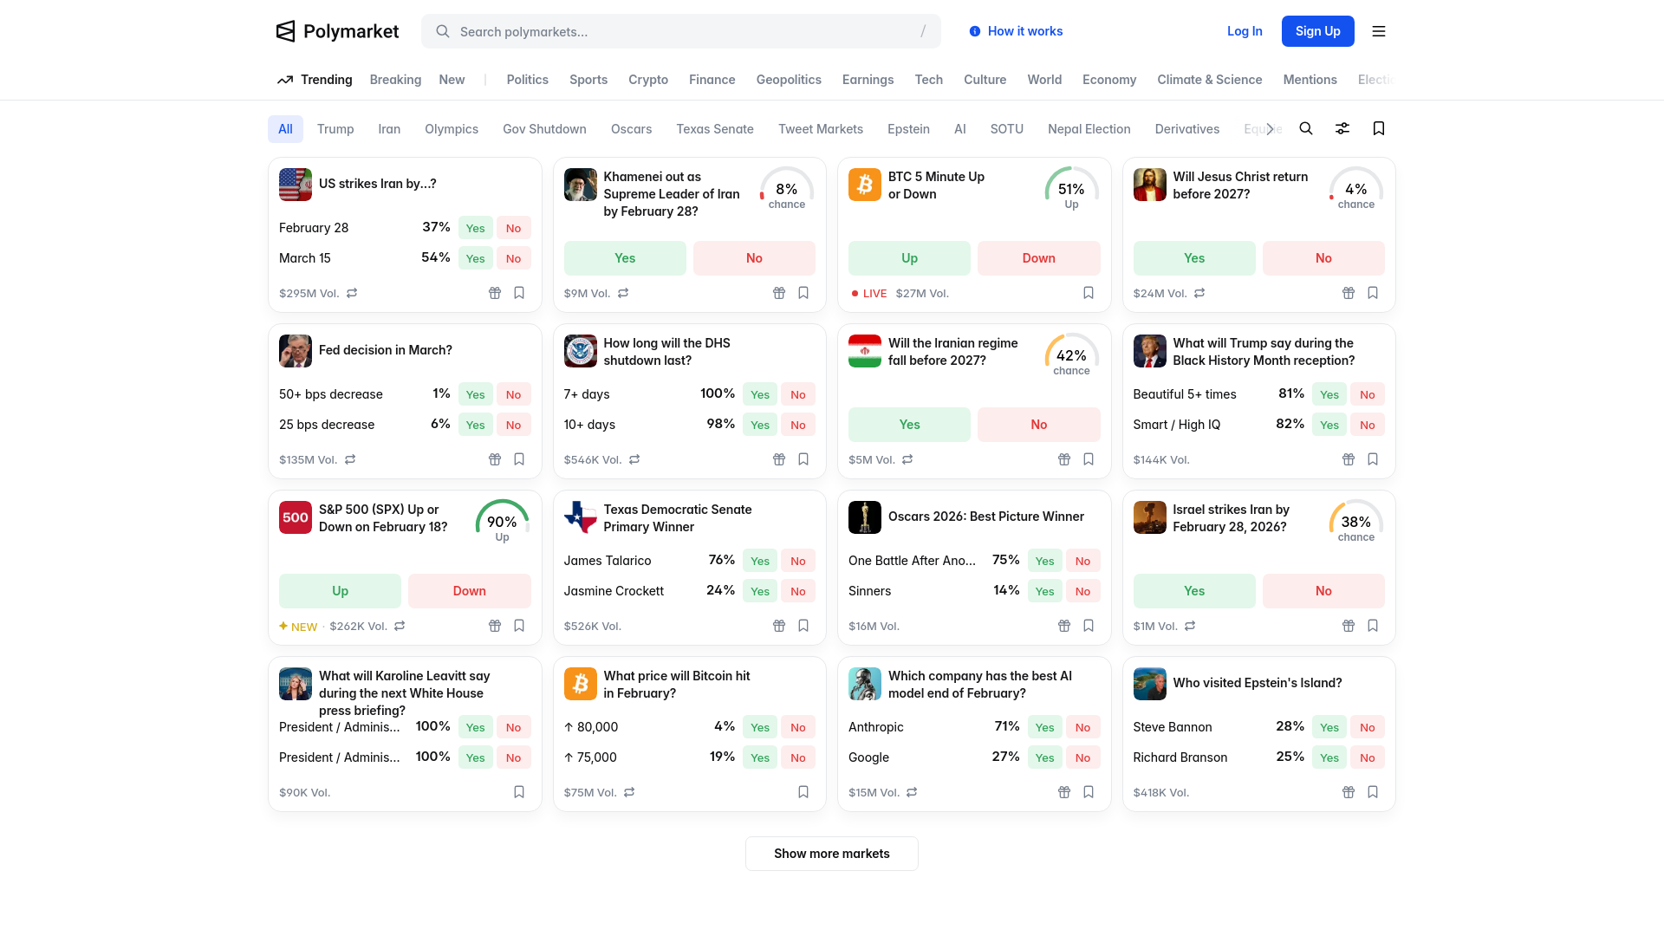Screen dimensions: 1664x936
Task: Open the Geopolitics category
Action: (789, 80)
